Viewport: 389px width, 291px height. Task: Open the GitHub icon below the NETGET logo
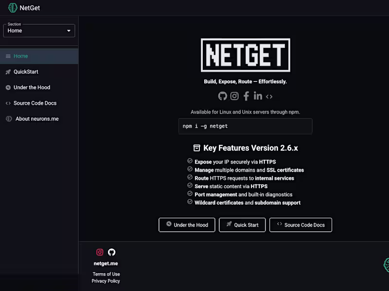222,96
